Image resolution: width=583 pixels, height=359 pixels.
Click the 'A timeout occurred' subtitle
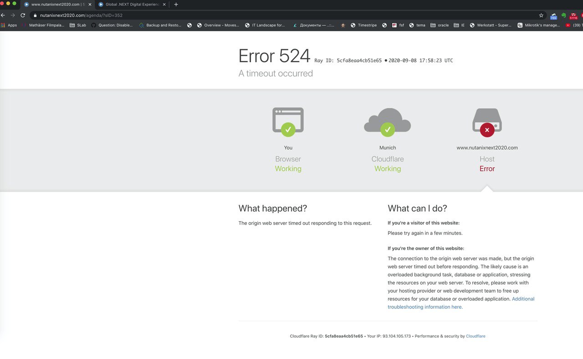[276, 74]
